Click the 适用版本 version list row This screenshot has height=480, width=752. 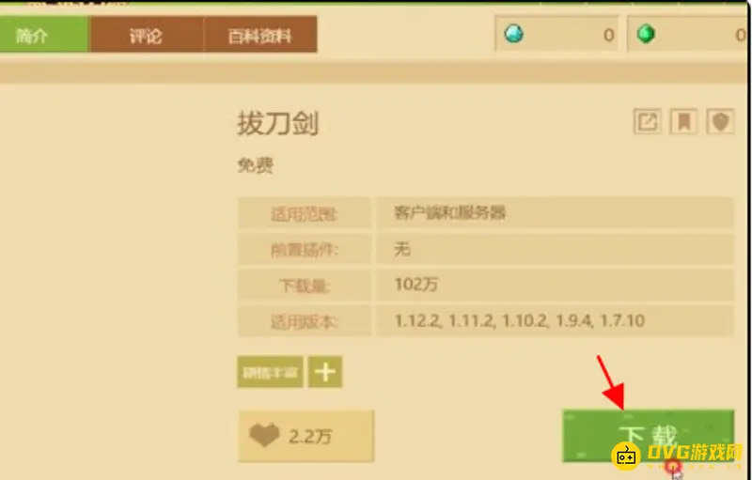[485, 321]
